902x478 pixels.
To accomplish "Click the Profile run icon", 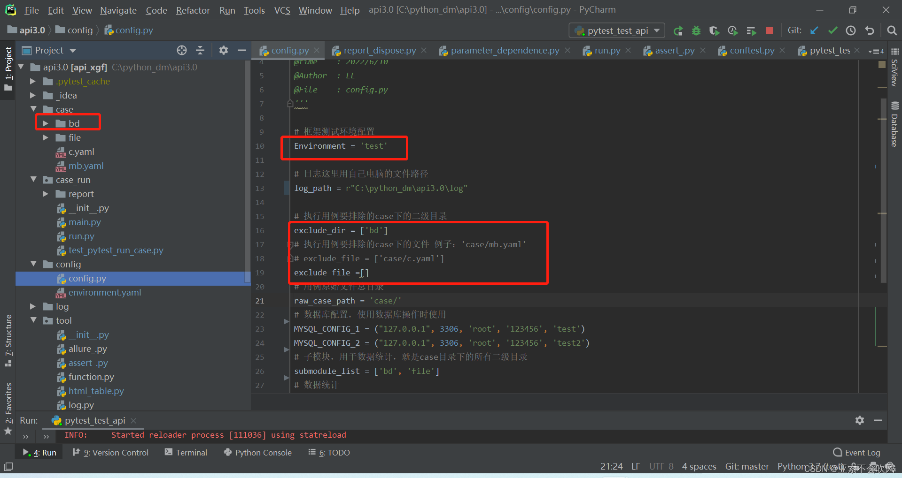I will click(x=732, y=31).
